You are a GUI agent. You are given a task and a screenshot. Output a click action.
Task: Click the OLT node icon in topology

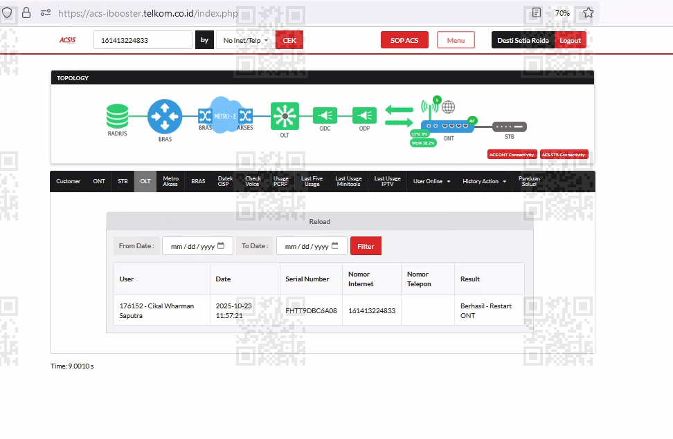pos(285,115)
